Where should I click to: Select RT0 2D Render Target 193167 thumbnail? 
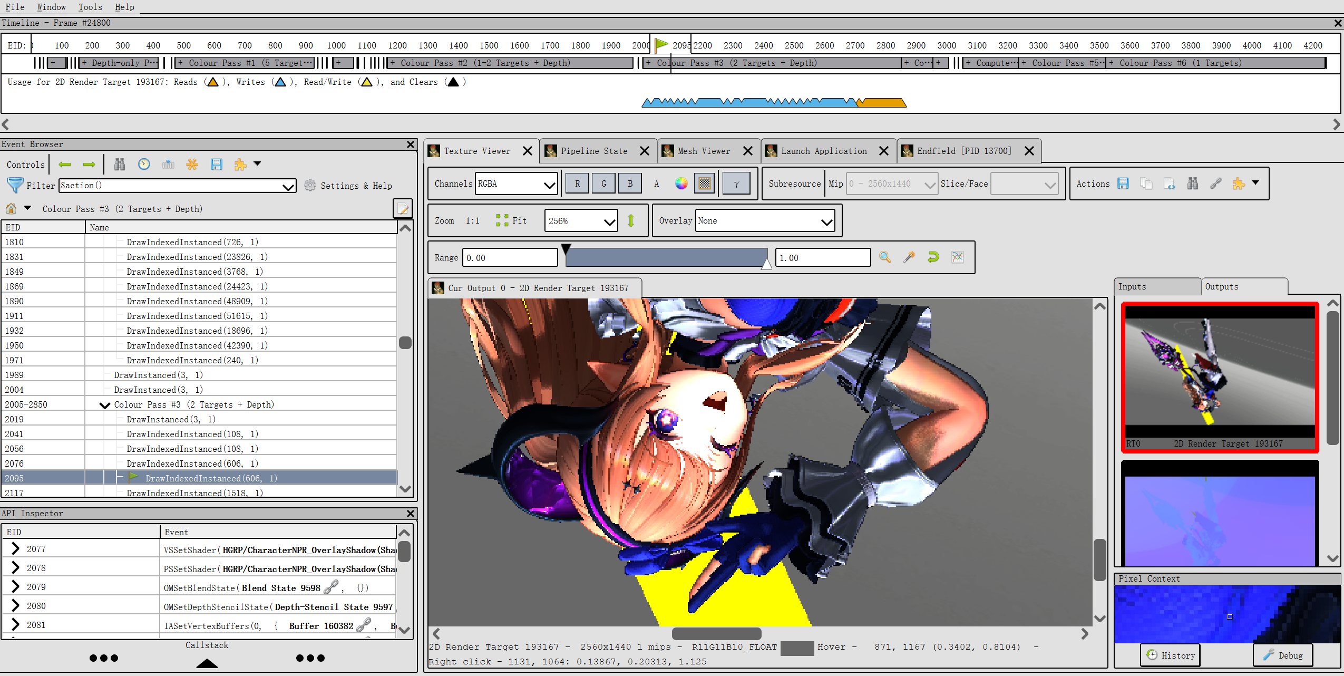pos(1220,377)
